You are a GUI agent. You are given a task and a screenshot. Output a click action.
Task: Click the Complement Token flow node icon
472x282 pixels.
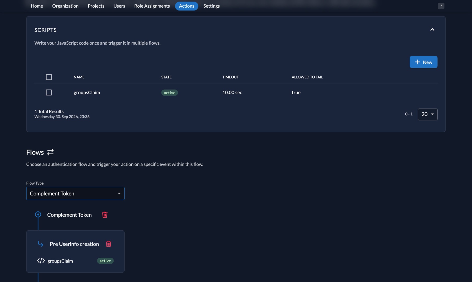pos(38,215)
